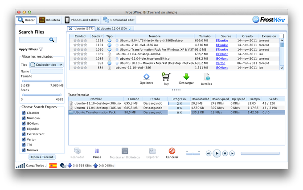Click the Explorar folder icon

pyautogui.click(x=152, y=151)
